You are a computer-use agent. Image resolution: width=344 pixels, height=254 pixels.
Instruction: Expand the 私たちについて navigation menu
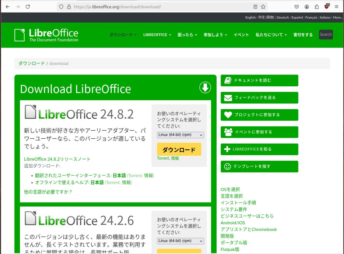tap(271, 35)
